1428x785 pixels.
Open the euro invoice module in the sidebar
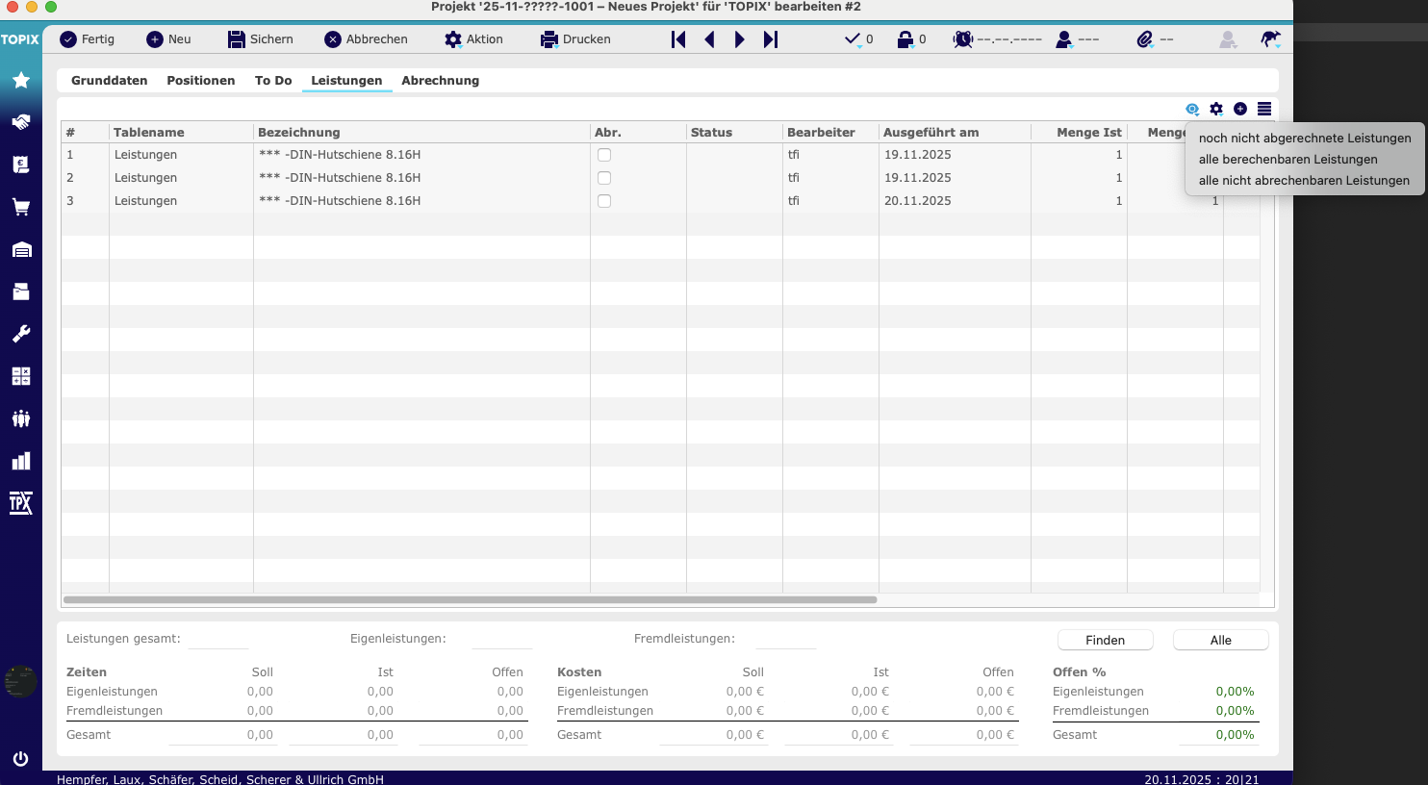[21, 165]
